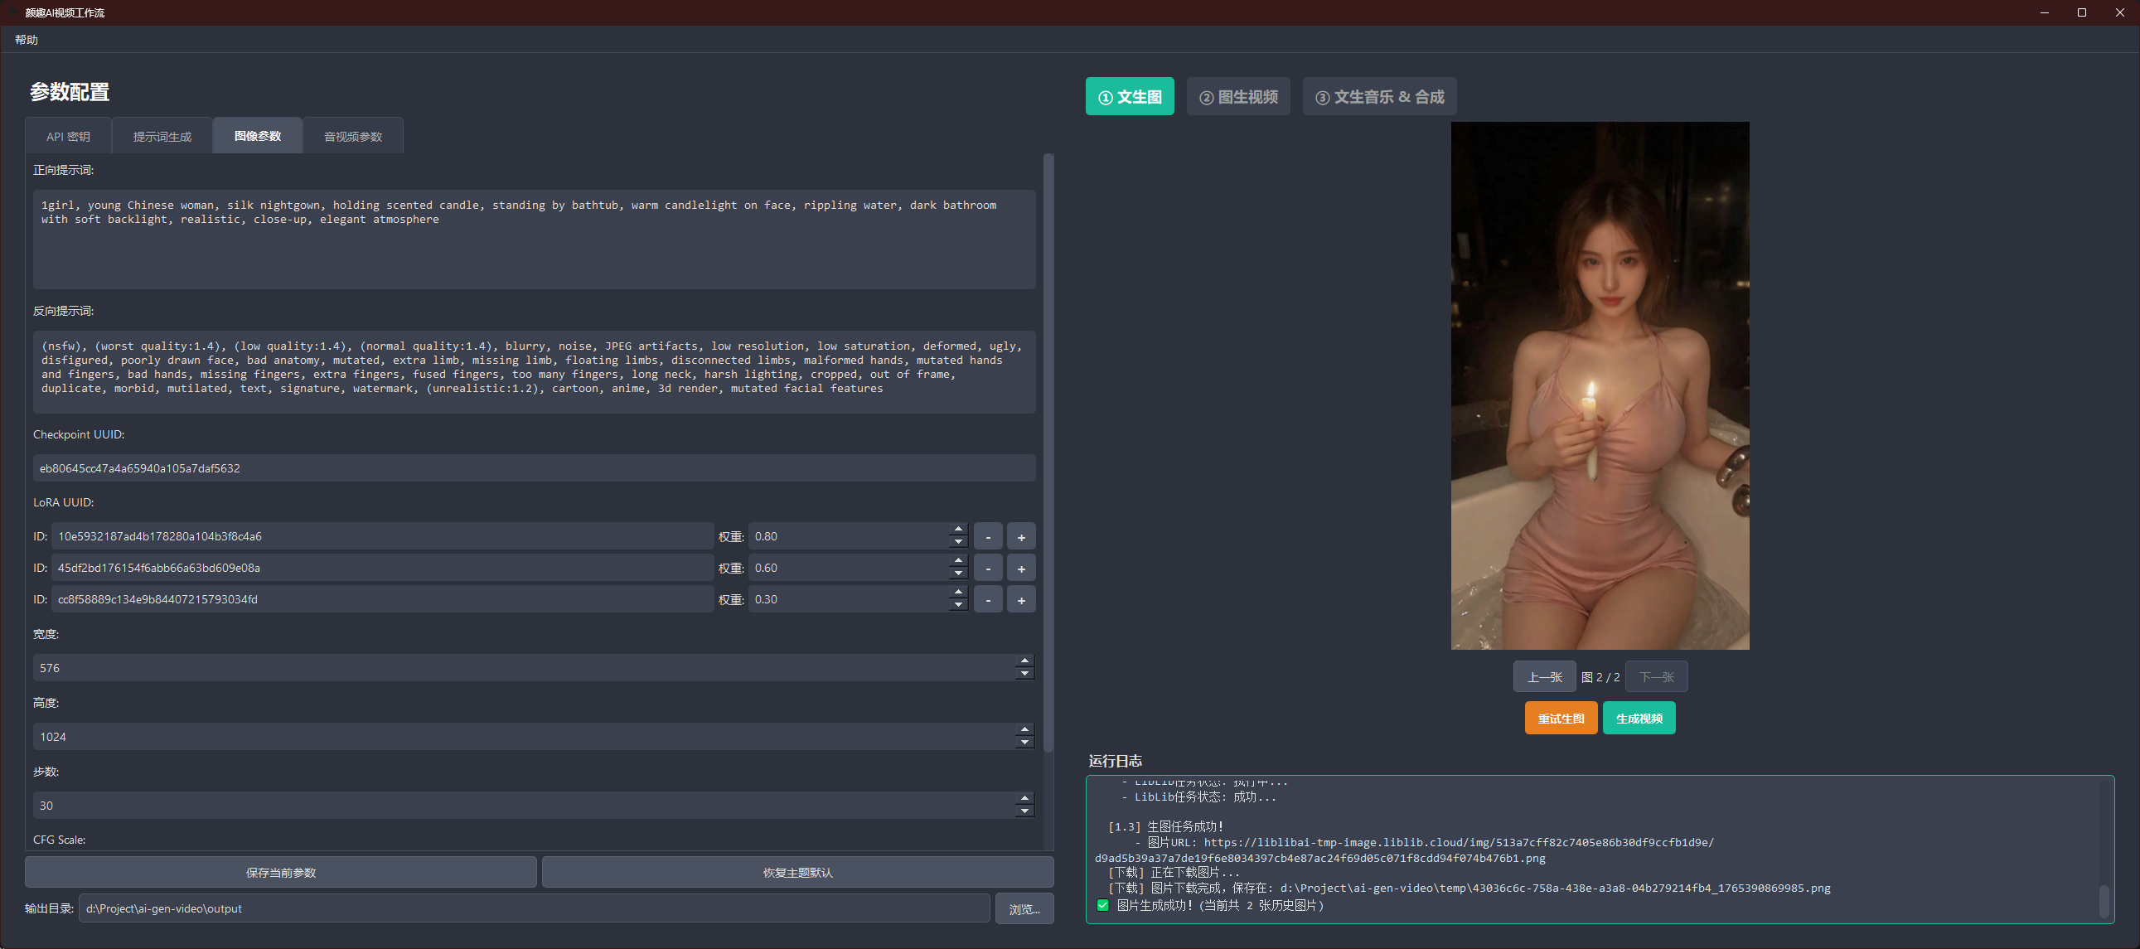Viewport: 2140px width, 949px height.
Task: Decrease 步数 with the down arrow
Action: 1025,812
